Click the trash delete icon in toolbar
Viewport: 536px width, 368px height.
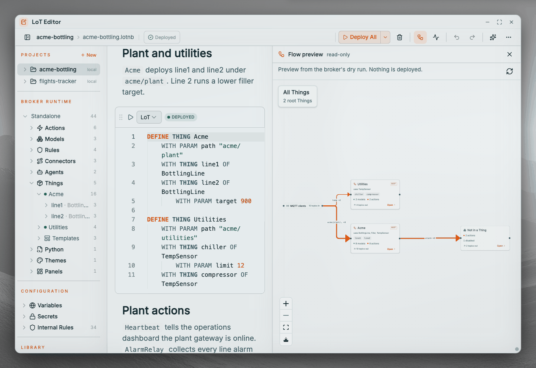click(x=399, y=37)
